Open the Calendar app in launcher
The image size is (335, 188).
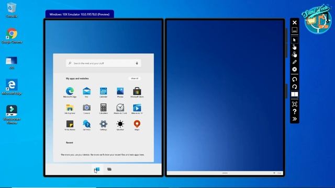tap(104, 92)
